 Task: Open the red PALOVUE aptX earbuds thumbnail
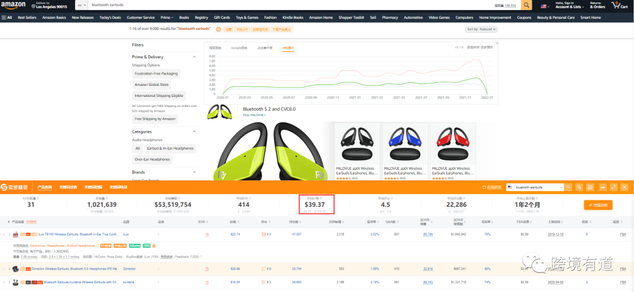(453, 145)
